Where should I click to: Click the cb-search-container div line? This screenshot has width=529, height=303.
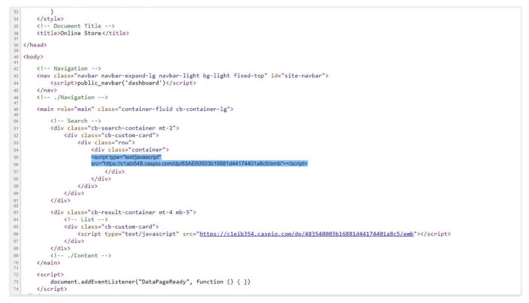(115, 128)
